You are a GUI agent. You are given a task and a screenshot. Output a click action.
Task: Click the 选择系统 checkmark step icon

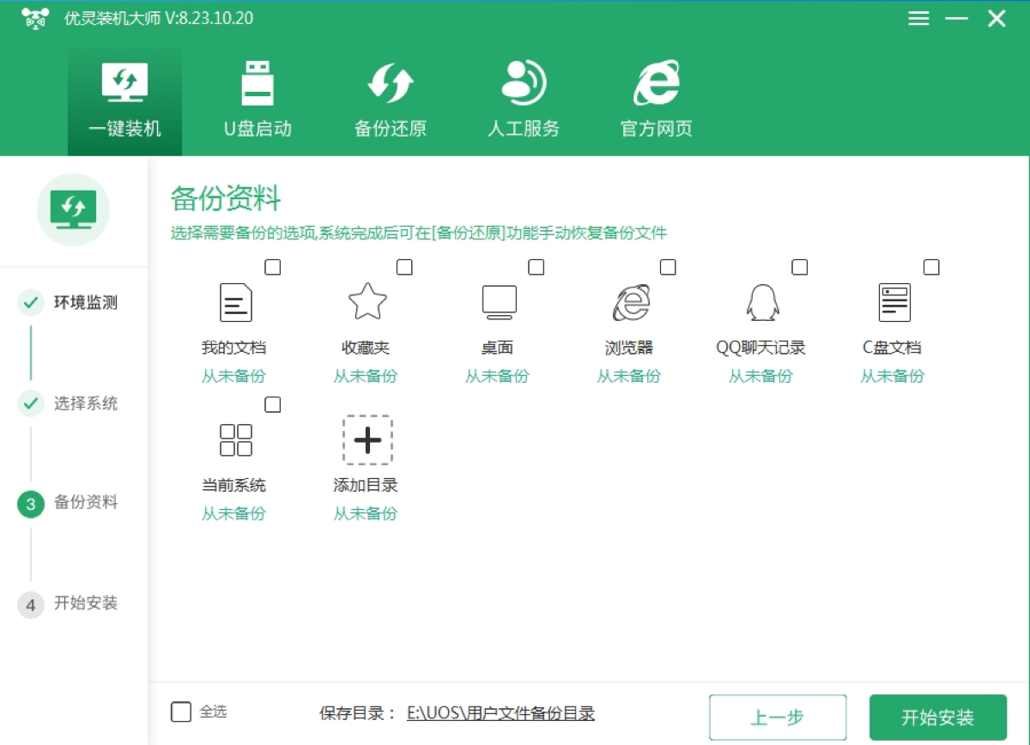point(31,403)
